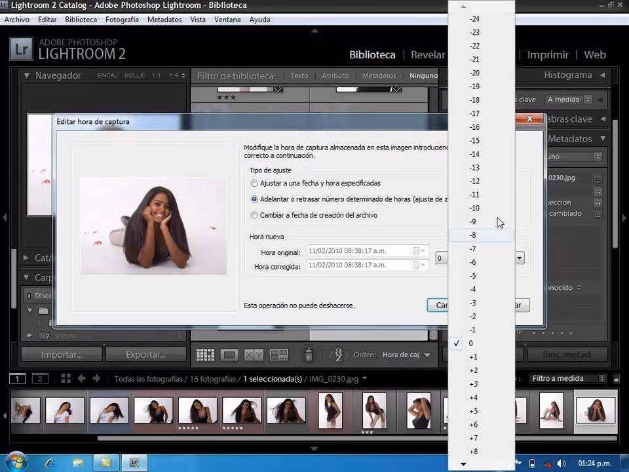The width and height of the screenshot is (629, 472).
Task: Choose +3 in the hours list
Action: [x=482, y=384]
